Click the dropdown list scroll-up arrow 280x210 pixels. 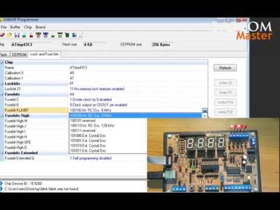point(205,116)
